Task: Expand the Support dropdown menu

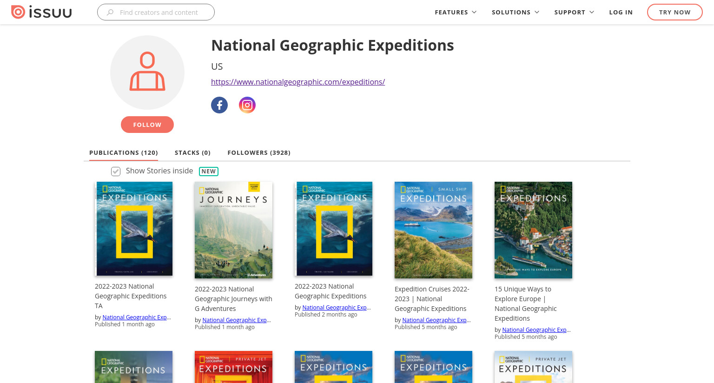Action: (574, 12)
